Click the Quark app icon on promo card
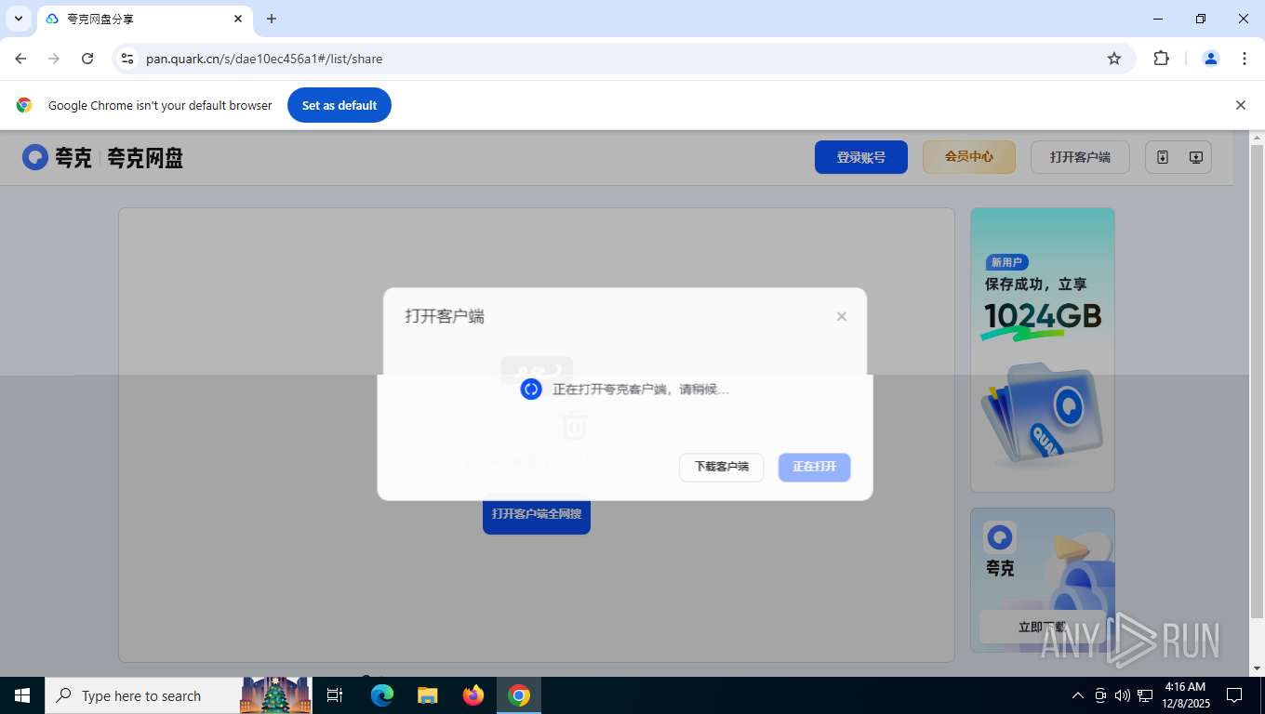 (1000, 537)
